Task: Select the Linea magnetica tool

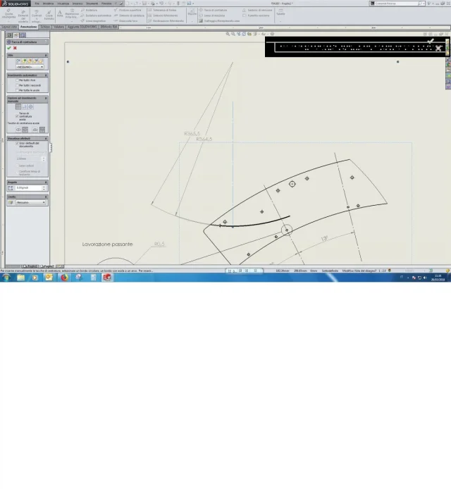Action: (x=94, y=21)
